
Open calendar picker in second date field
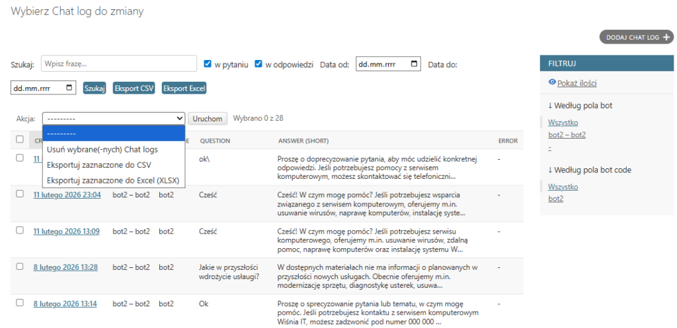(70, 88)
